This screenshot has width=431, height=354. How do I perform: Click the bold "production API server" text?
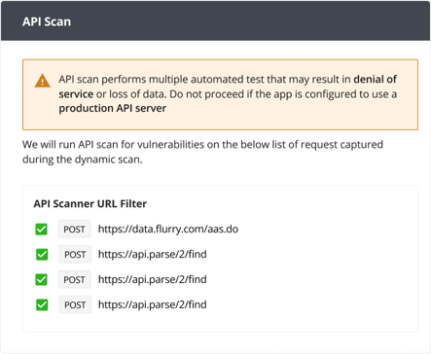113,108
